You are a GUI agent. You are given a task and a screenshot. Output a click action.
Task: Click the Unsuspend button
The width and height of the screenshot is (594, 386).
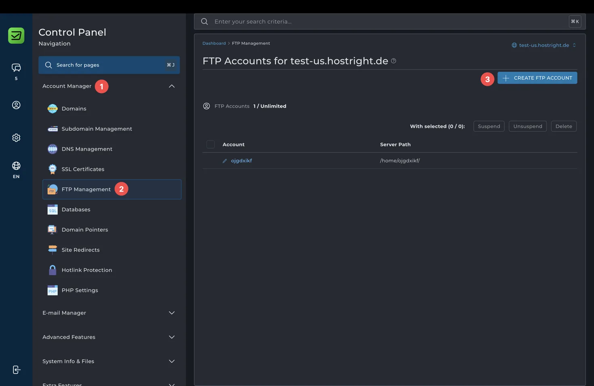pos(528,126)
